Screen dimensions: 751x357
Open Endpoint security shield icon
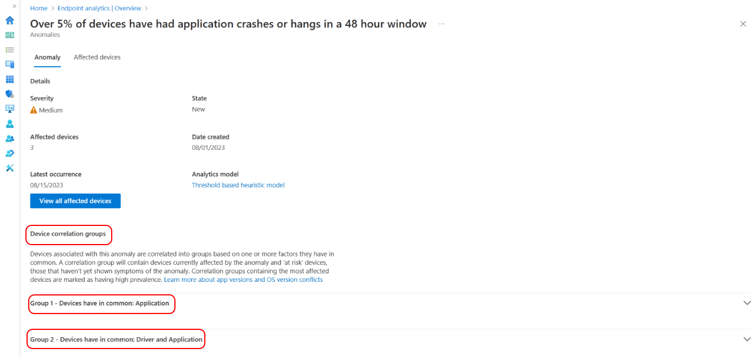[x=10, y=94]
